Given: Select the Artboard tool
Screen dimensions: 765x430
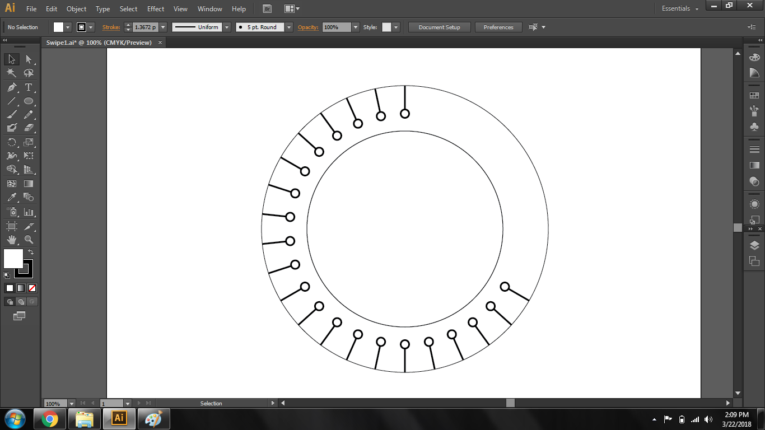Looking at the screenshot, I should click(x=11, y=226).
